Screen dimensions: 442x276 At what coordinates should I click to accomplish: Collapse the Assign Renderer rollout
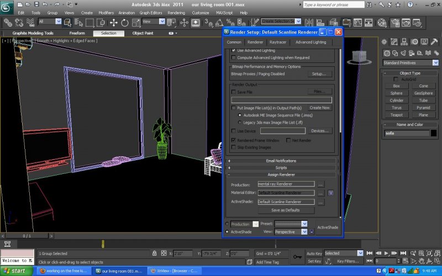tap(281, 174)
